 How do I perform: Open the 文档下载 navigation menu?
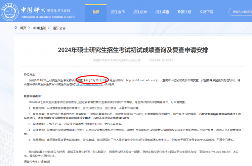[x=206, y=12]
